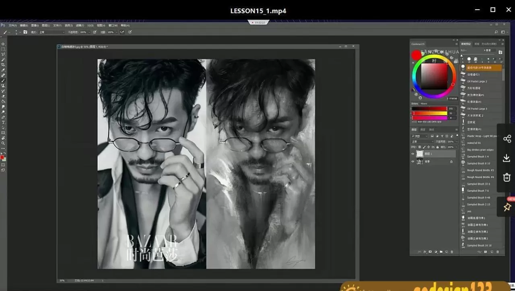Screen dimensions: 515x291
Task: Toggle visibility of the background layer
Action: coord(413,162)
